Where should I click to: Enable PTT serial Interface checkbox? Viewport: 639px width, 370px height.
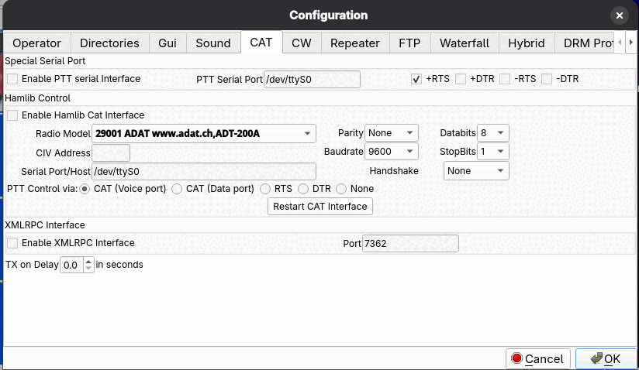(12, 79)
